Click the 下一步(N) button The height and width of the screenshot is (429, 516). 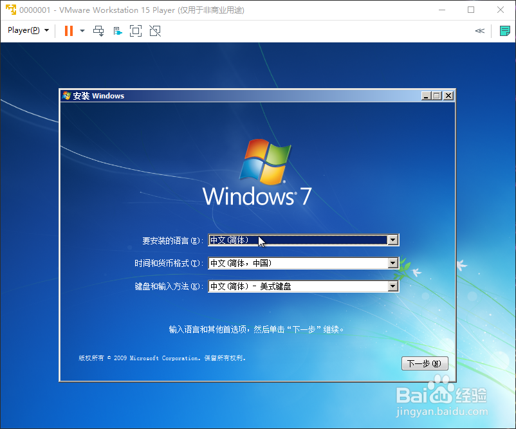[x=425, y=363]
